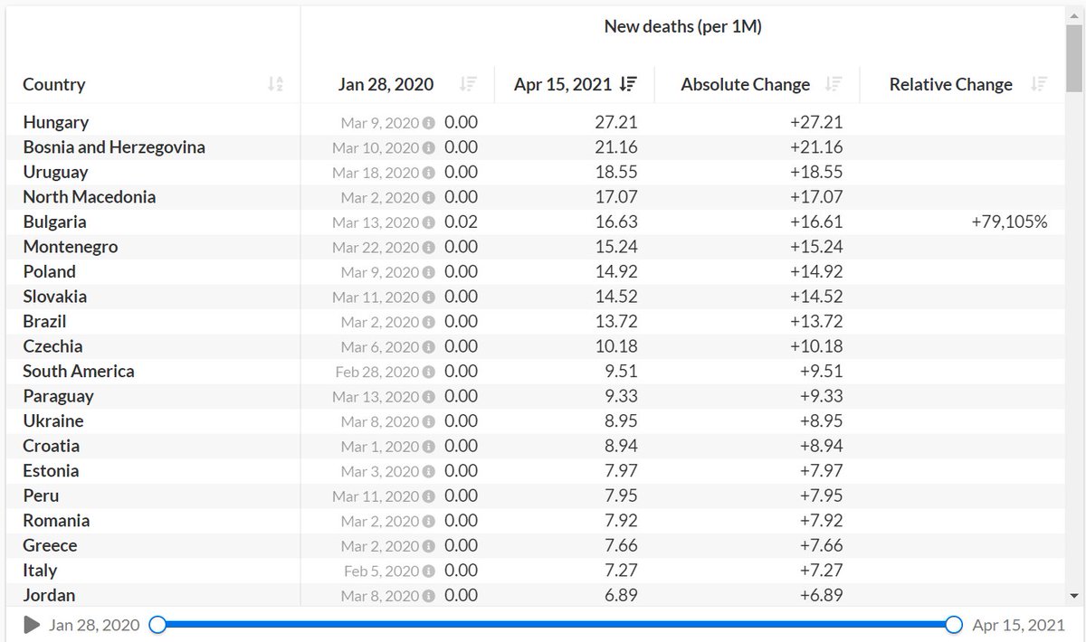Click the Country column header
Image resolution: width=1086 pixels, height=642 pixels.
click(54, 85)
